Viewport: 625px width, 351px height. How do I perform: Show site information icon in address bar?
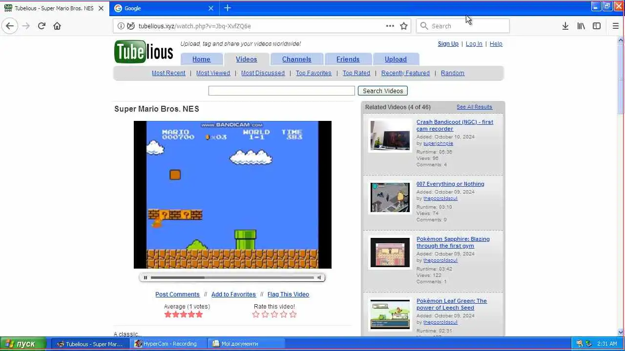(x=121, y=26)
